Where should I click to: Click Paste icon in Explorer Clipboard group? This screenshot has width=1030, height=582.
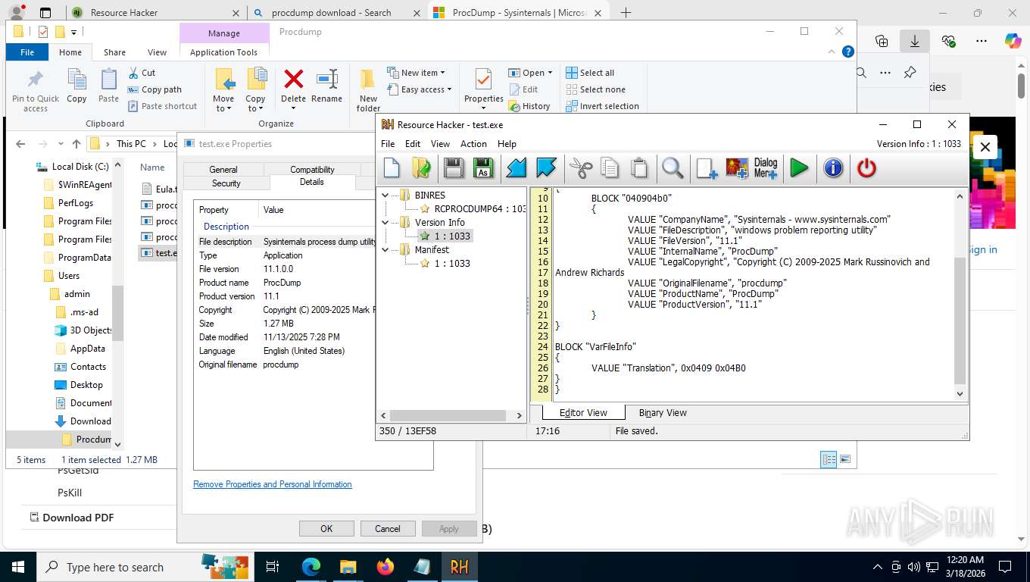(109, 79)
